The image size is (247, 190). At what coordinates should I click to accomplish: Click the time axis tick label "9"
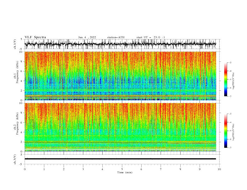(x=200, y=169)
